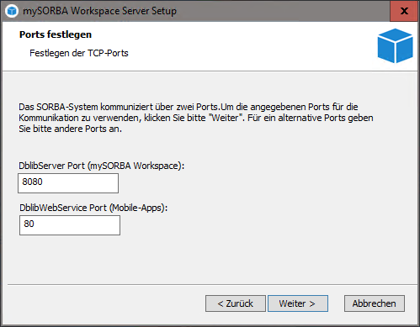This screenshot has width=420, height=327.
Task: Click the mySORBA cube icon in title bar
Action: [x=12, y=11]
